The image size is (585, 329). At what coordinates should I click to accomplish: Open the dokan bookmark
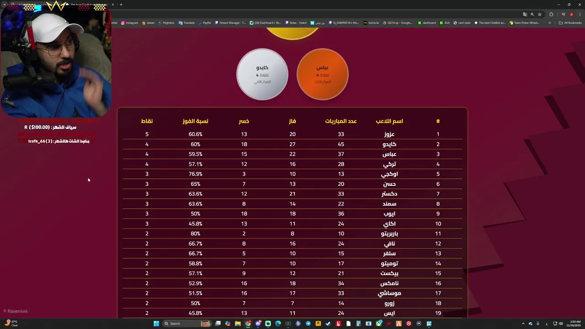[x=149, y=23]
